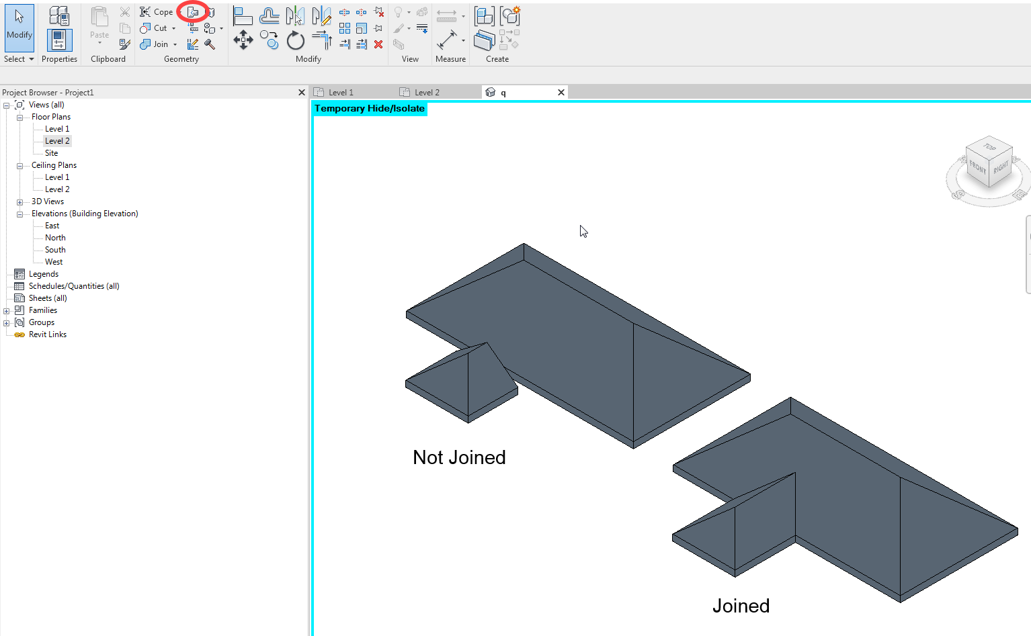The height and width of the screenshot is (636, 1031).
Task: Open the South elevation view
Action: [x=55, y=250]
